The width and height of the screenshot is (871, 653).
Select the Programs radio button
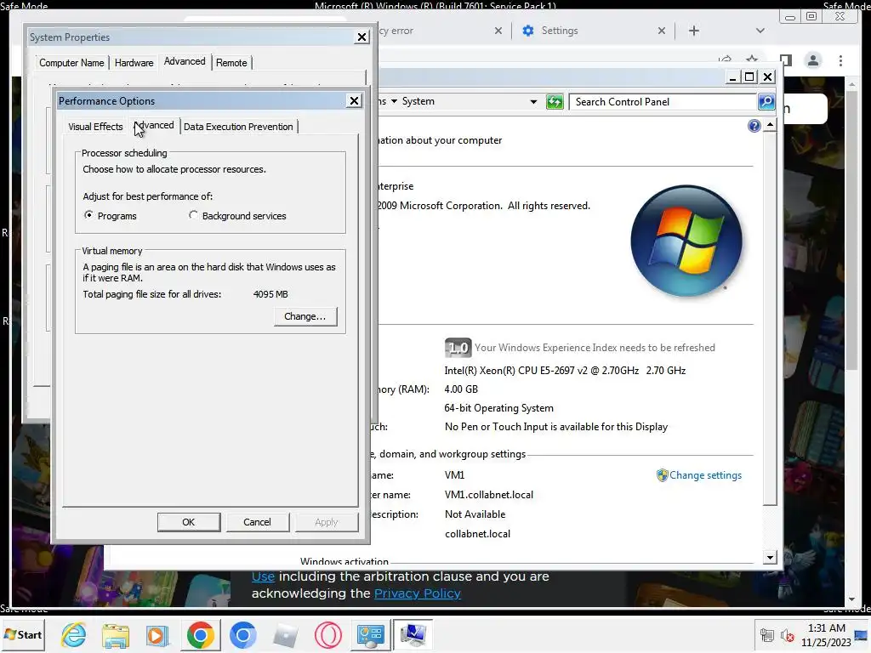pyautogui.click(x=88, y=215)
